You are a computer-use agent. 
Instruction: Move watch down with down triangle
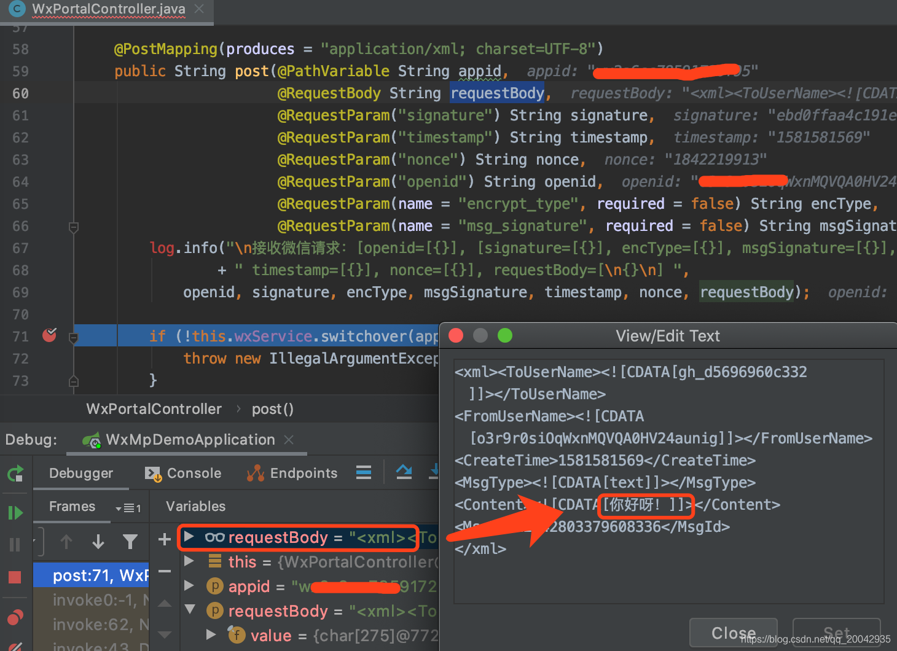point(164,634)
